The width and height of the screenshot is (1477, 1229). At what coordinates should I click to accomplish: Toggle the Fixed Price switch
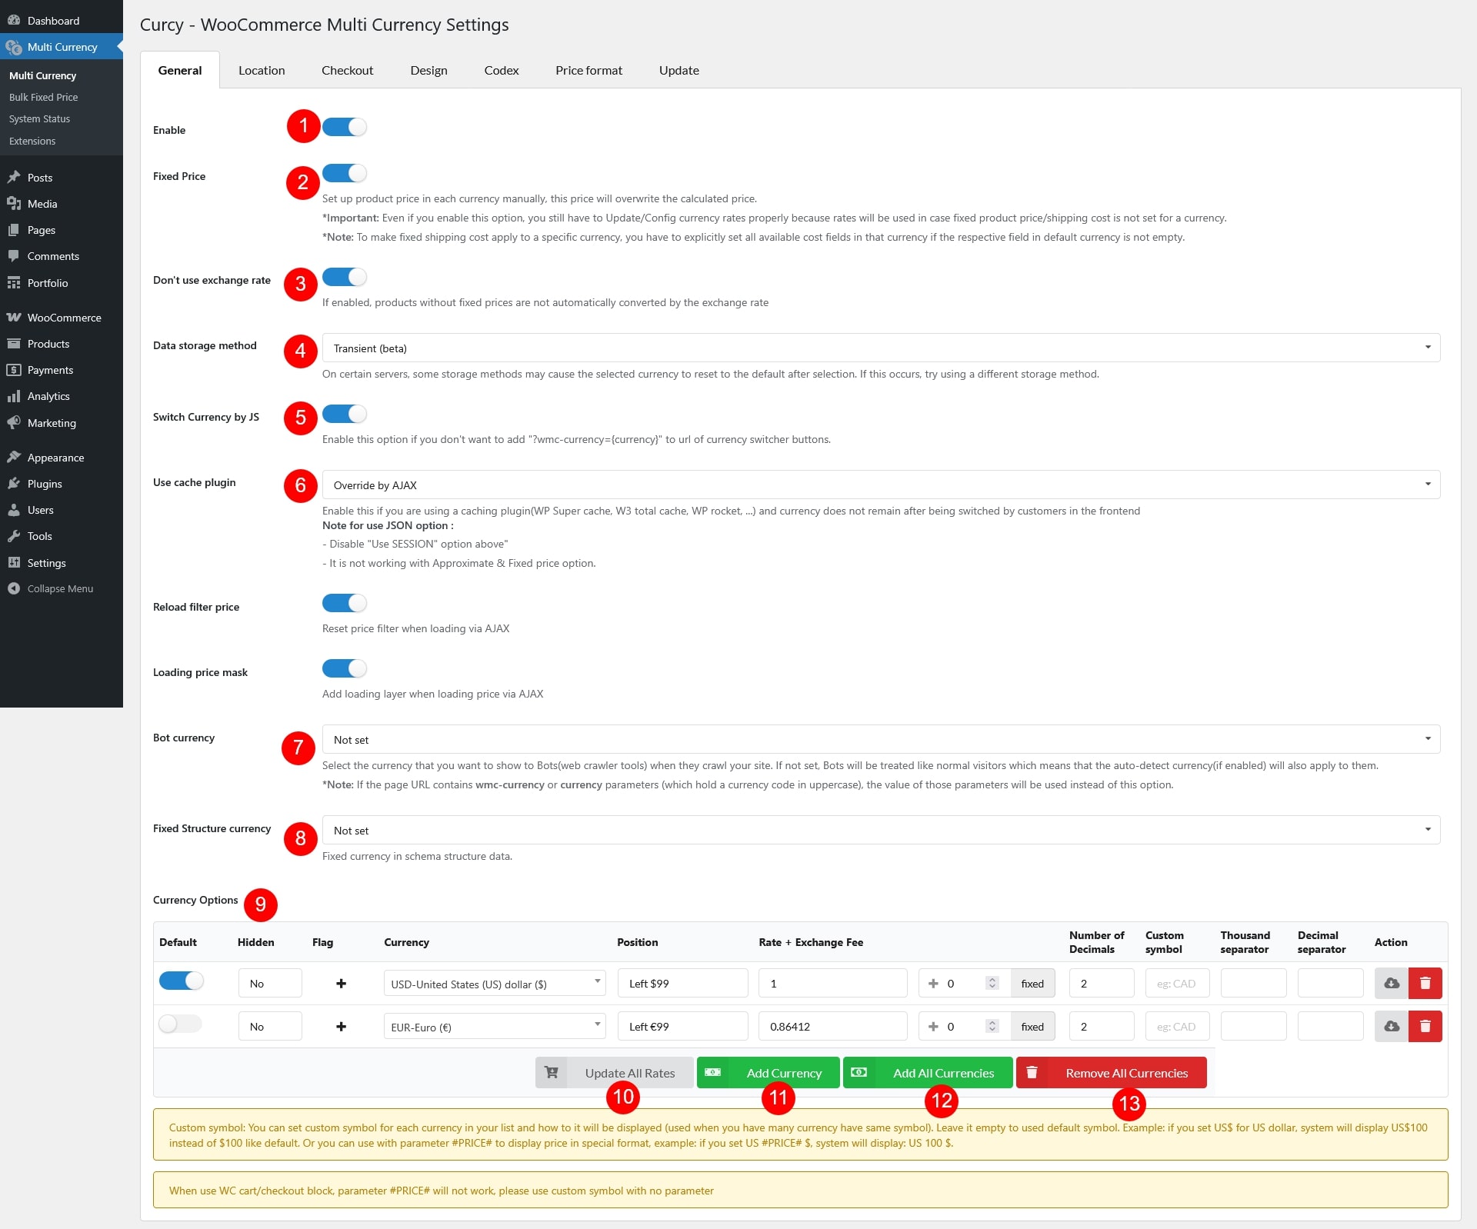[344, 174]
